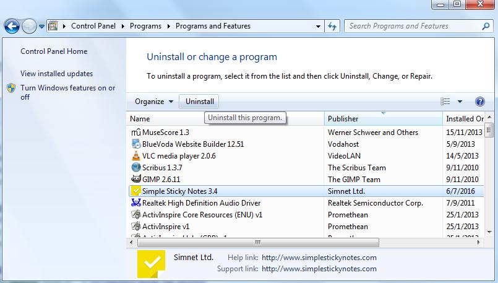This screenshot has width=498, height=283.
Task: Click vertical scrollbar up arrow
Action: click(x=489, y=117)
